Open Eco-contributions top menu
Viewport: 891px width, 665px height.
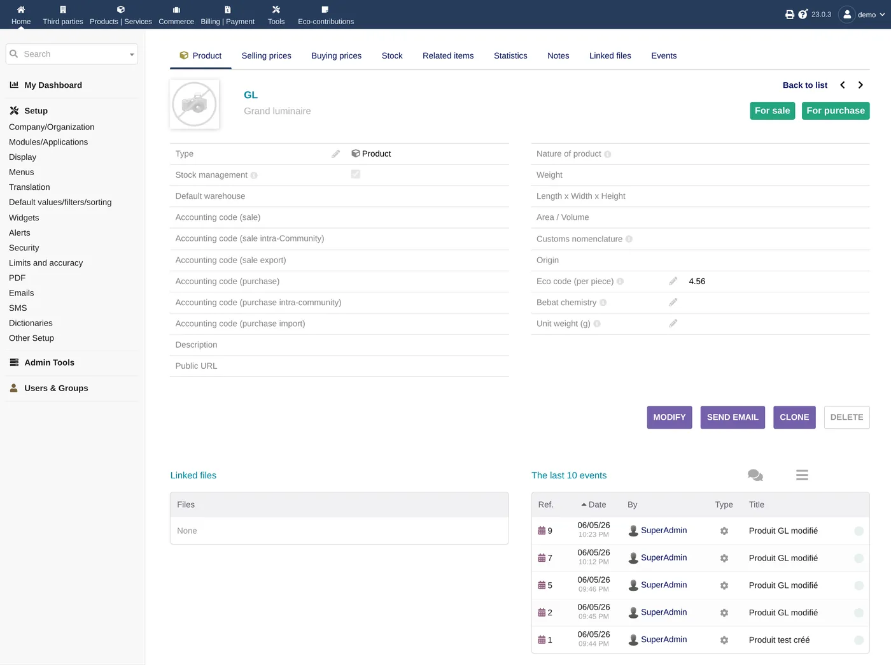coord(326,15)
